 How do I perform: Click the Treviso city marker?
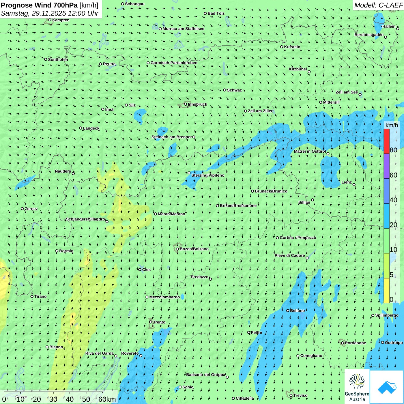[x=291, y=396]
